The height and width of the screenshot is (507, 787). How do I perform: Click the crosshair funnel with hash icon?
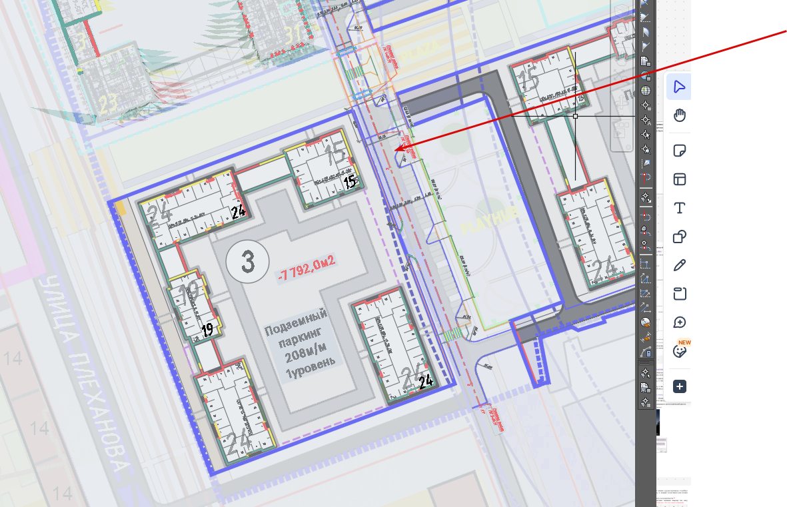pos(646,402)
